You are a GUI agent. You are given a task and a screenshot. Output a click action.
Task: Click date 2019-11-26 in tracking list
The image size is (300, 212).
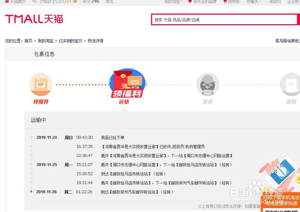click(46, 192)
